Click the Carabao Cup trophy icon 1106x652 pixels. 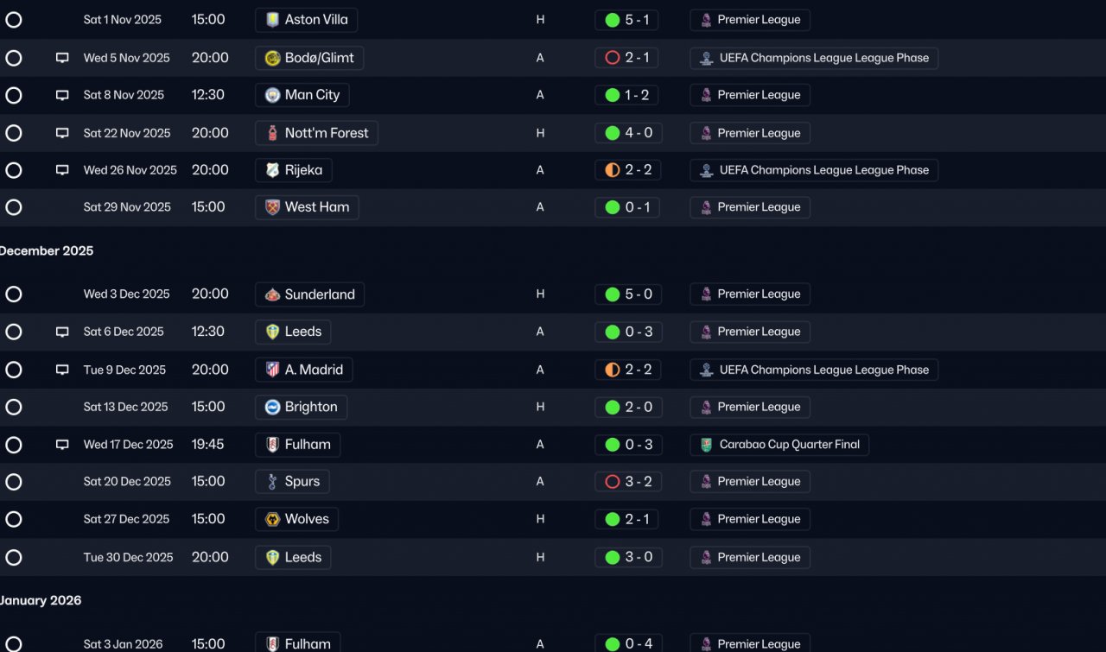click(x=706, y=445)
